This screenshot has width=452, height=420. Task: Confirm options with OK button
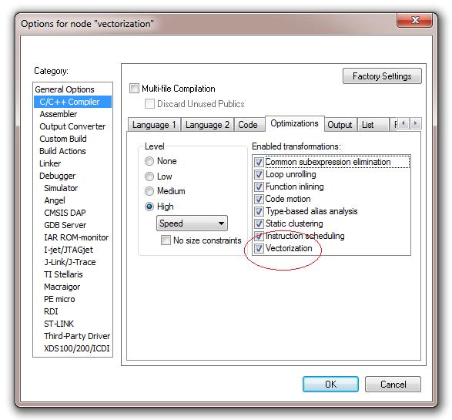click(330, 385)
